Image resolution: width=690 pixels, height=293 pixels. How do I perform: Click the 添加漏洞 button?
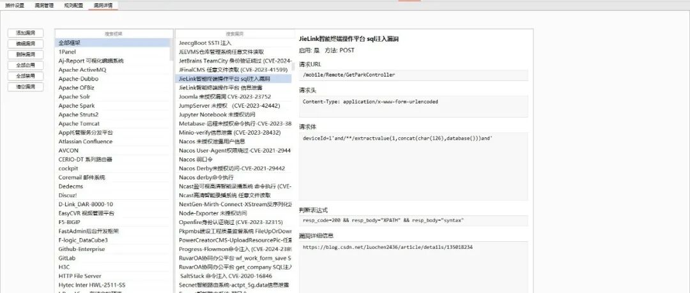pyautogui.click(x=26, y=33)
